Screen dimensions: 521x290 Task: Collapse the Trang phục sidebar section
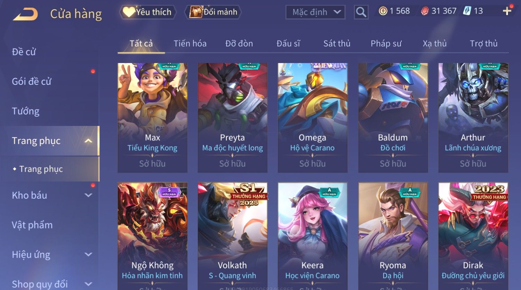(88, 141)
